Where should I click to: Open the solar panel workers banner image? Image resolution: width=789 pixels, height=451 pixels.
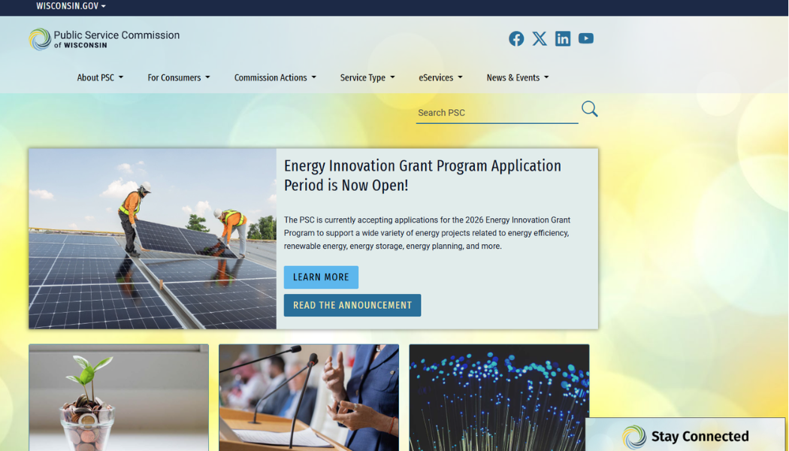point(153,238)
